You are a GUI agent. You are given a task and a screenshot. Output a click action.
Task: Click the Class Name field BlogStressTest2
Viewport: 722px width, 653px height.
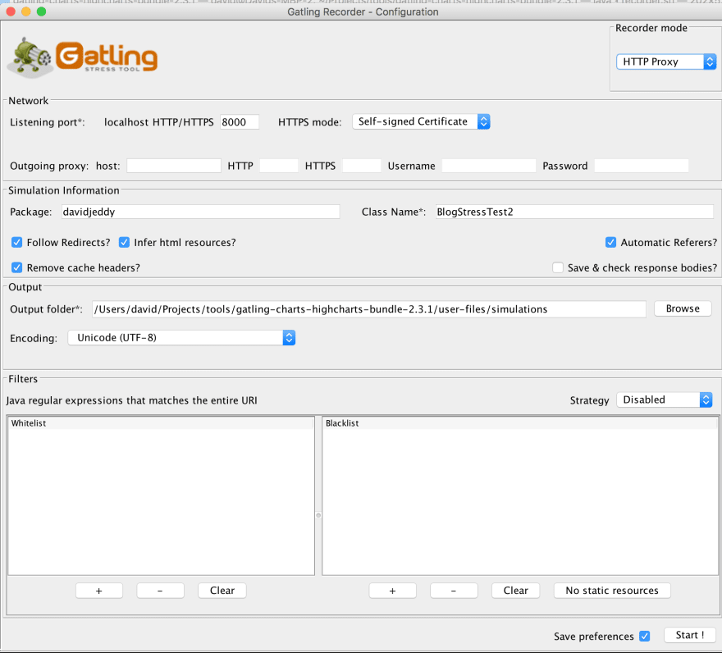(574, 212)
